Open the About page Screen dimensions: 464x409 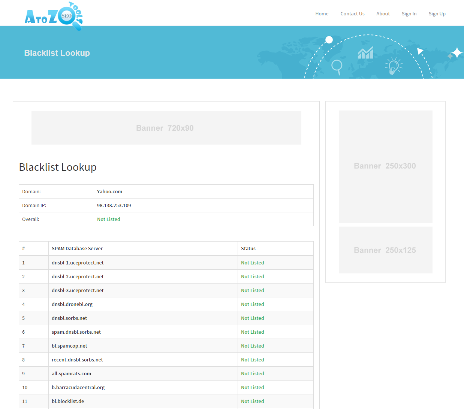pos(383,13)
